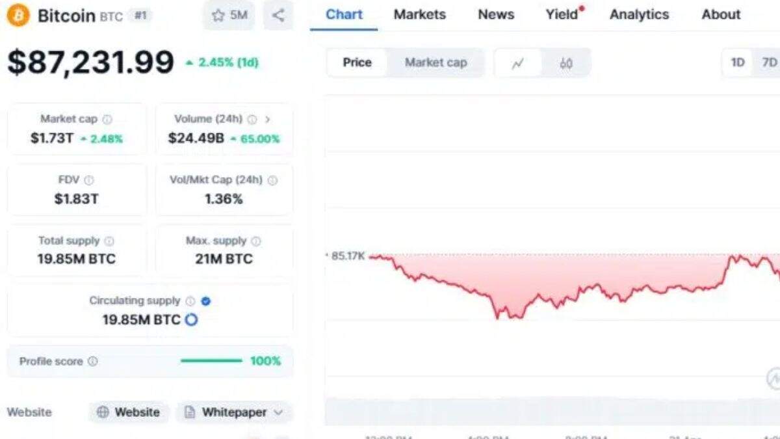
Task: Open the Markets tab
Action: coord(419,14)
